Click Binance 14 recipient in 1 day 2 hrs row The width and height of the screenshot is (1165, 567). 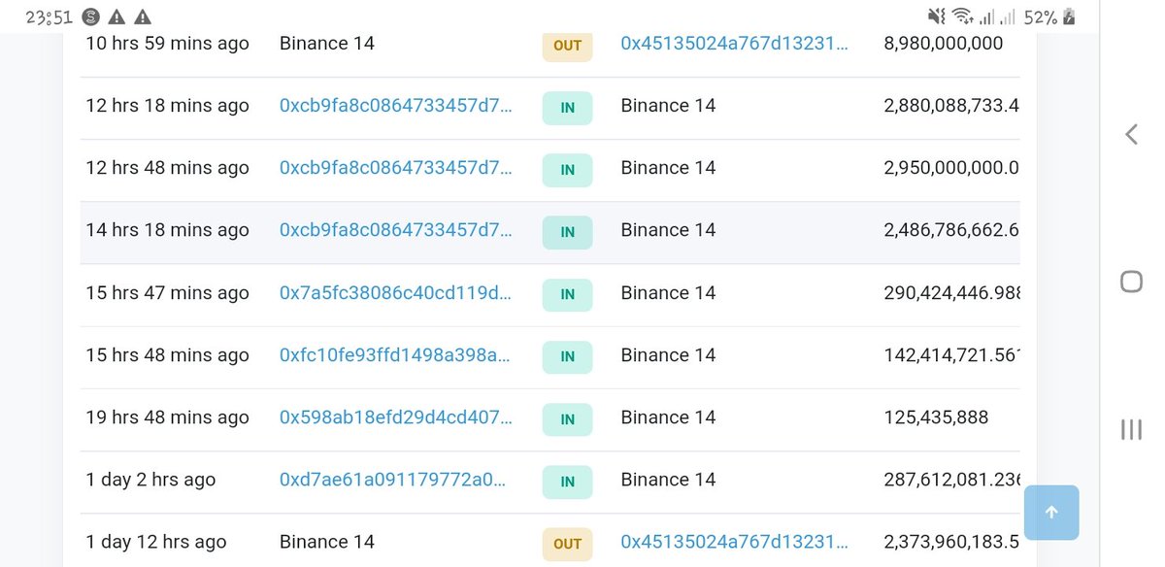(x=668, y=480)
